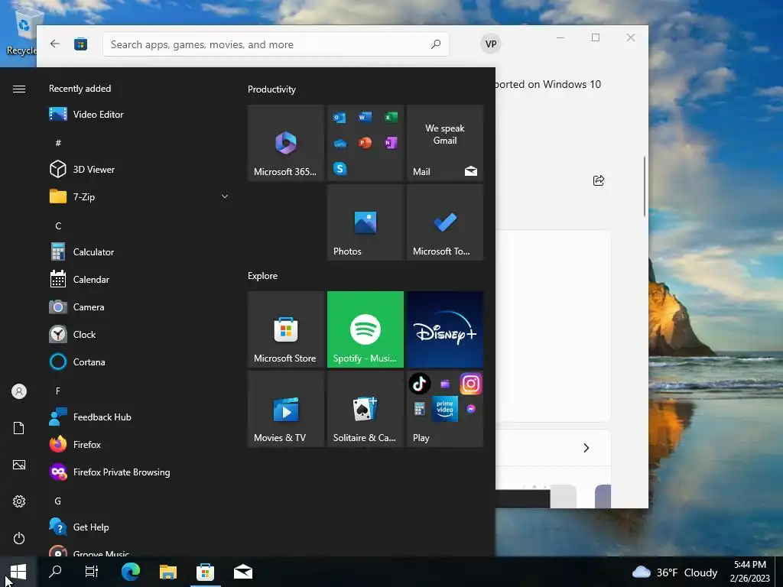Click the Windows Start button
Screen dimensions: 783x587
18,572
